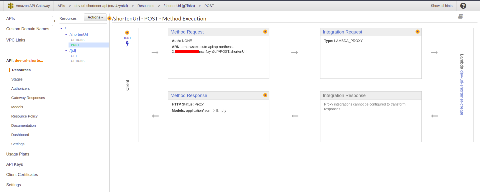
Task: Open API-level Settings under Dashboard
Action: click(18, 144)
